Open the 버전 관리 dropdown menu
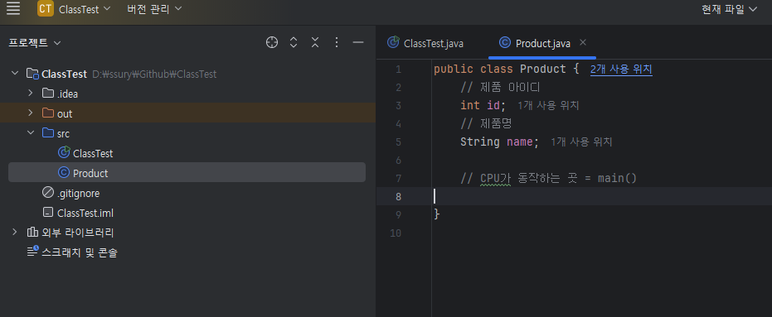 click(x=154, y=9)
